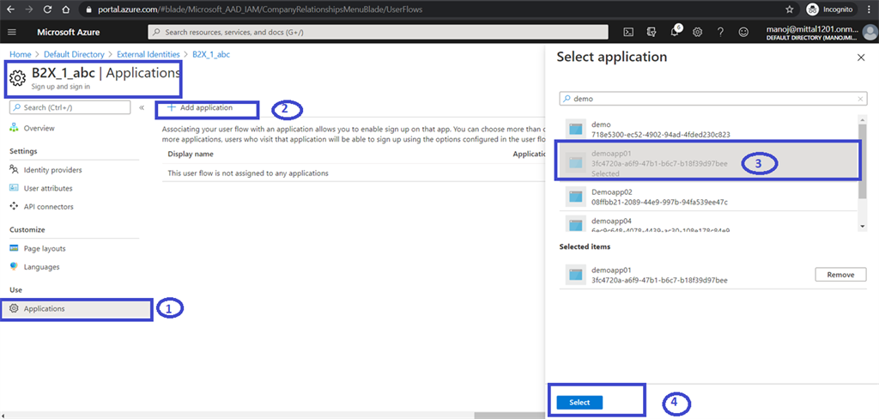The height and width of the screenshot is (419, 879).
Task: Open Page layouts menu item
Action: [x=45, y=248]
